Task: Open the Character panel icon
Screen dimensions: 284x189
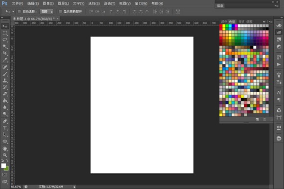Action: 279,92
